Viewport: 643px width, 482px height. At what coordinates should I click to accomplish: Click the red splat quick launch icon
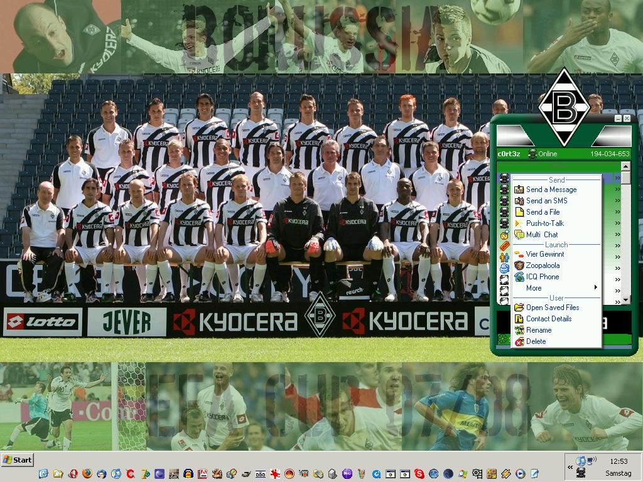tap(275, 474)
